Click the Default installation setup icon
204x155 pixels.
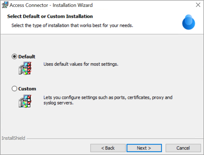25,68
